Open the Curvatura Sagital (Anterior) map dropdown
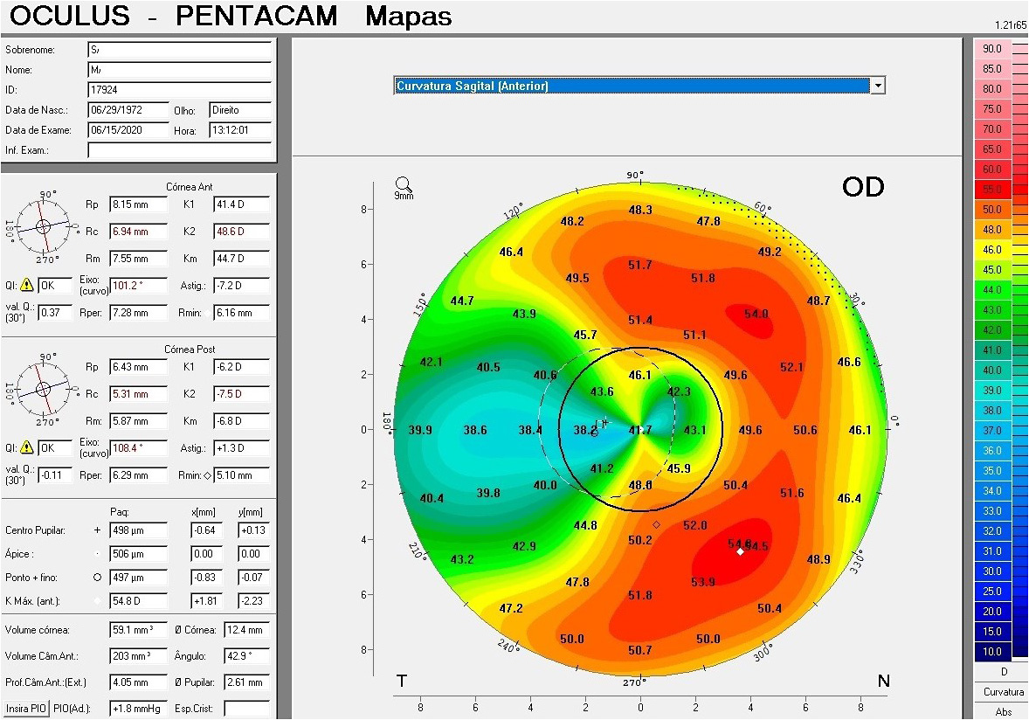Image resolution: width=1029 pixels, height=720 pixels. pos(879,85)
